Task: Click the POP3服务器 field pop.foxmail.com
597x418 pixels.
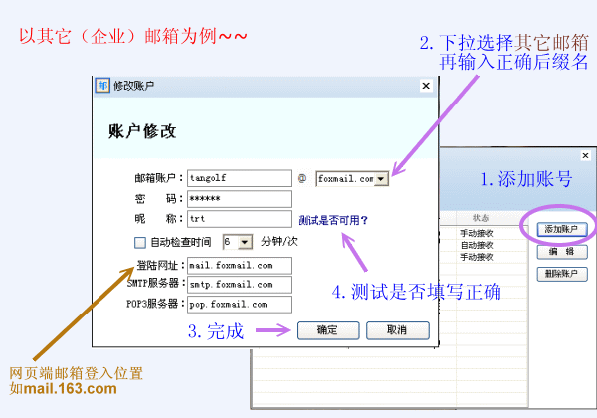Action: coord(239,305)
